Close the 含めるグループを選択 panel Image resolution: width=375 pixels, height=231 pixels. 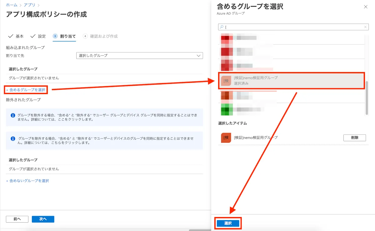tap(366, 7)
